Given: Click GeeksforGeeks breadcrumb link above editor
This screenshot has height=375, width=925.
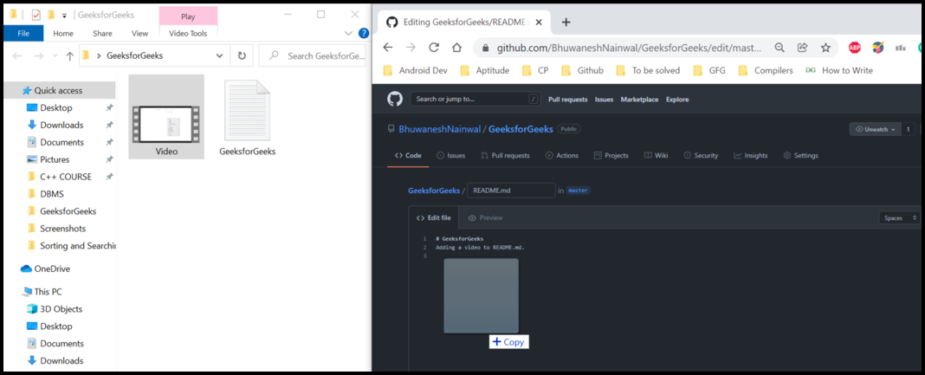Looking at the screenshot, I should (434, 191).
